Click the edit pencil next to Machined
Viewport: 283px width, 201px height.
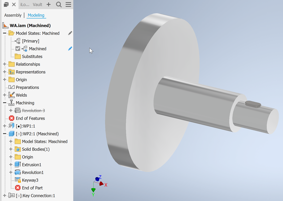[x=70, y=48]
